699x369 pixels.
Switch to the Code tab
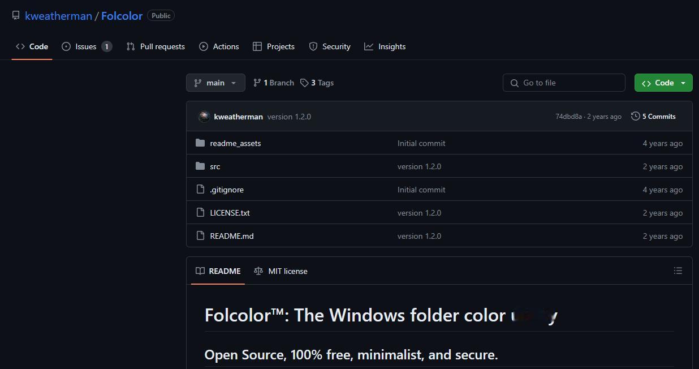pos(32,46)
